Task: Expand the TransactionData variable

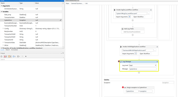Action: (3, 42)
